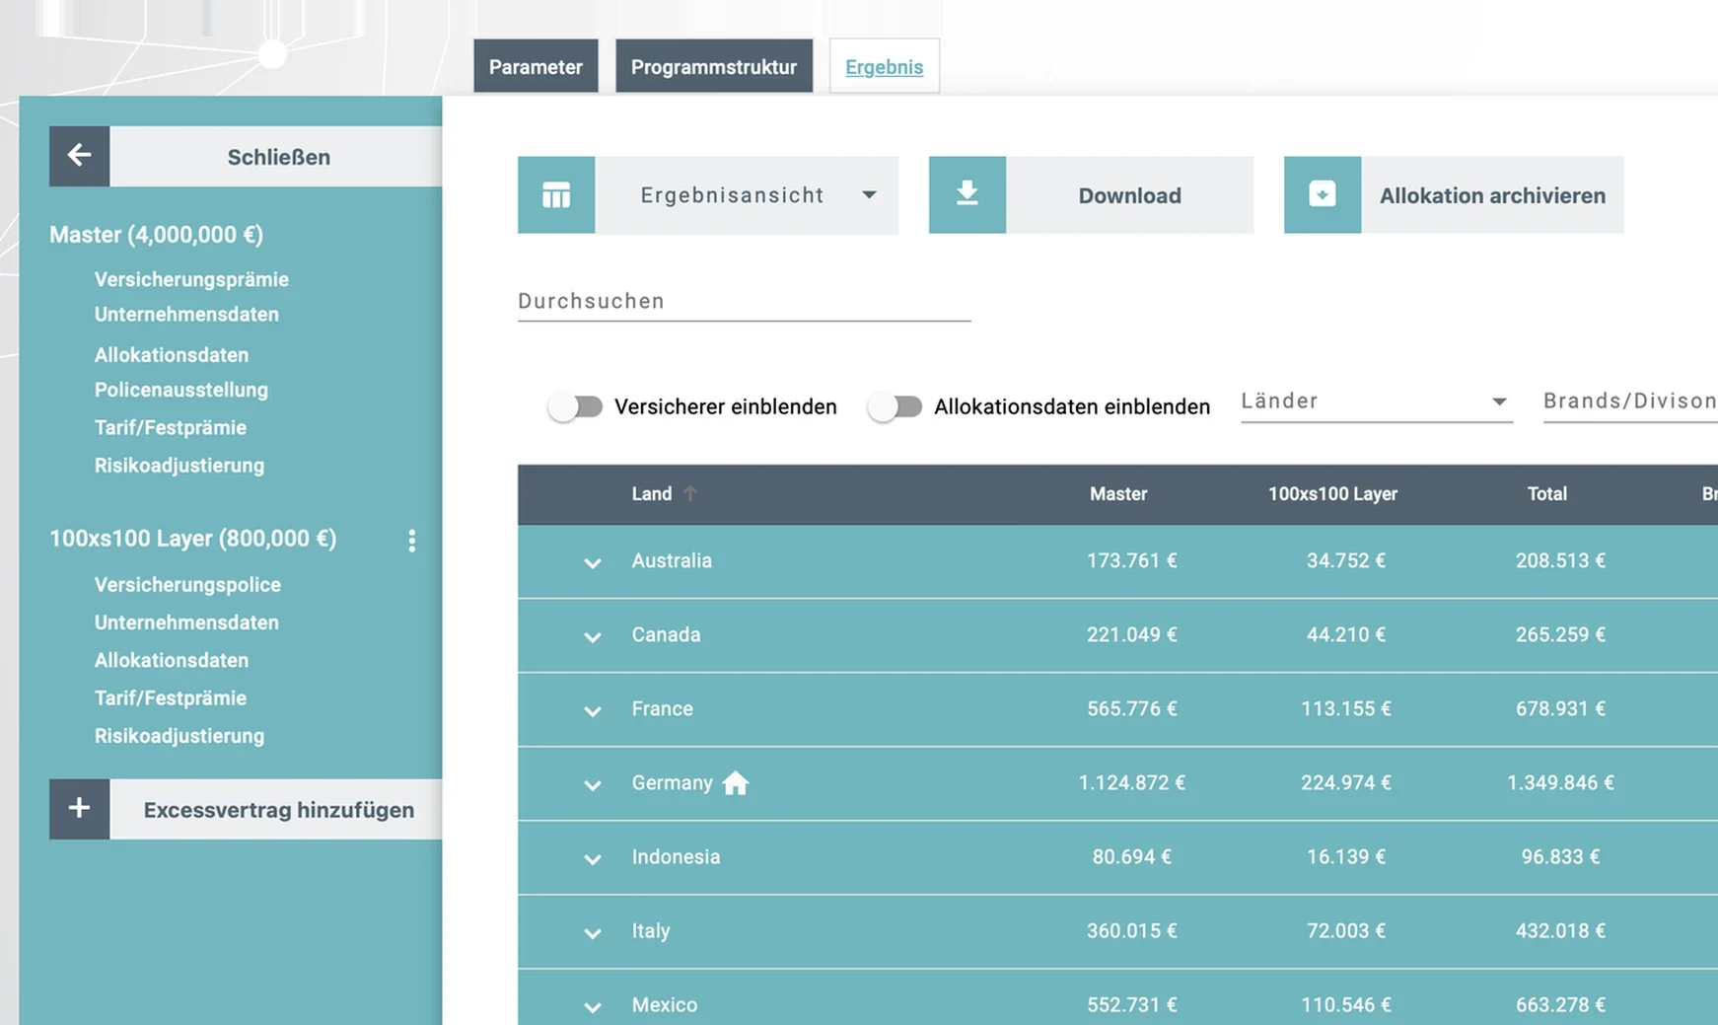1718x1025 pixels.
Task: Expand the Germany row chevron
Action: point(592,784)
